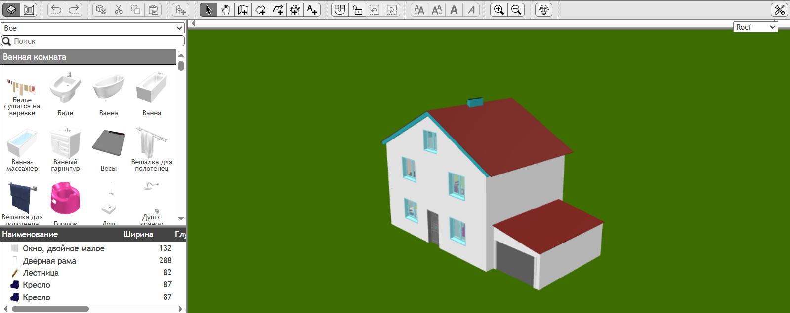Sort by the 'Ширина' column header
Viewport: 790px width, 313px height.
[x=138, y=235]
